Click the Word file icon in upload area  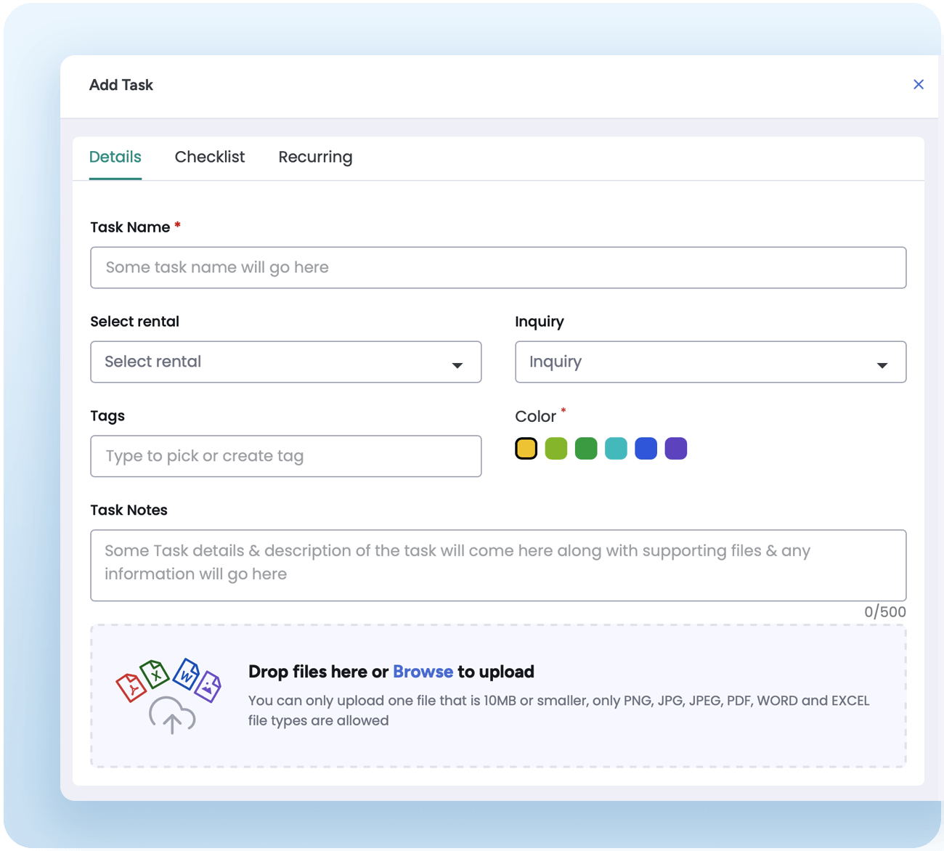pyautogui.click(x=187, y=674)
